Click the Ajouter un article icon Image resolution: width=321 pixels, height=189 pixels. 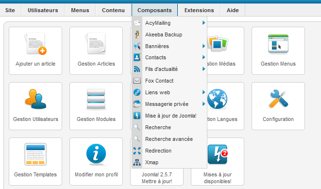click(x=35, y=44)
